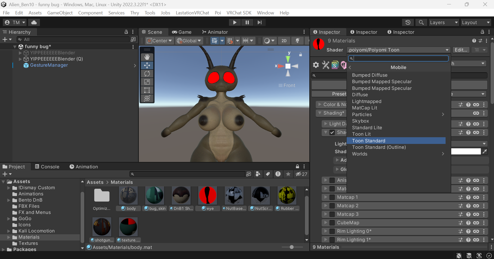
Task: Select the Rotate tool in Scene
Action: (147, 74)
